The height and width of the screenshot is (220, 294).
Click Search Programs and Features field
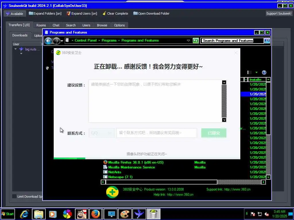232,41
